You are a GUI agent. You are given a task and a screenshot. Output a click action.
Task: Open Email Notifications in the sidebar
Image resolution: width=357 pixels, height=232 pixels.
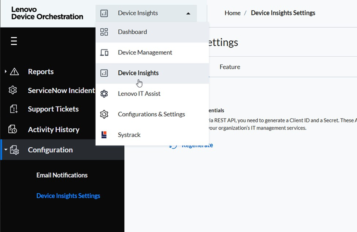pyautogui.click(x=62, y=175)
